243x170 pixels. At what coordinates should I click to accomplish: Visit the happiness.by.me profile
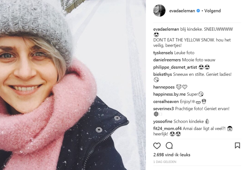point(169,94)
